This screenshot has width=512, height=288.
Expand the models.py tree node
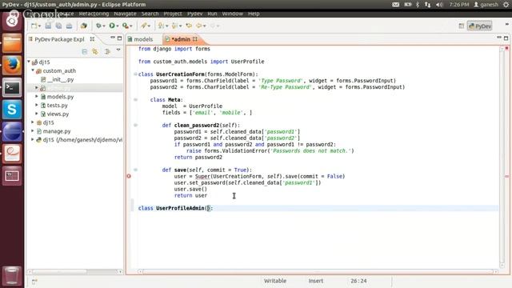(37, 96)
